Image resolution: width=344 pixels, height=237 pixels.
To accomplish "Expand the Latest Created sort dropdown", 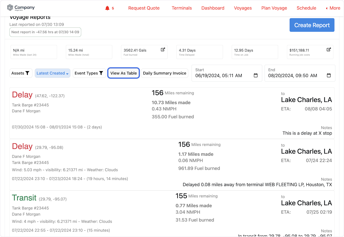I will coord(52,73).
